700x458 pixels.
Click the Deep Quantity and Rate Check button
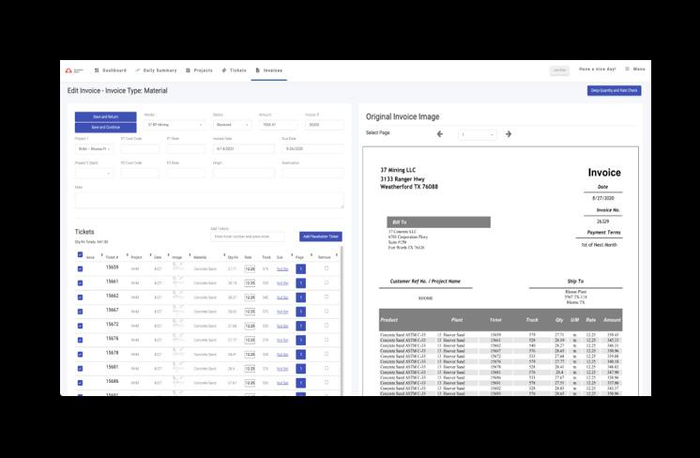[x=614, y=91]
